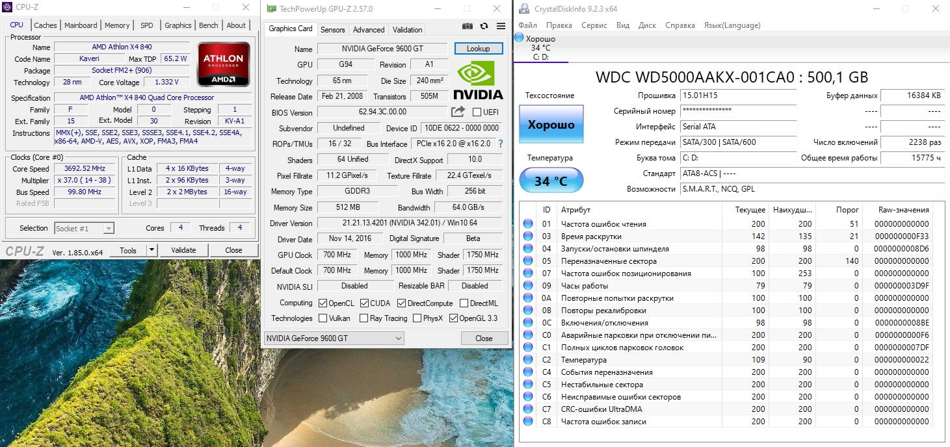Click the CPU-Z Validate button
This screenshot has width=950, height=447.
pos(183,250)
